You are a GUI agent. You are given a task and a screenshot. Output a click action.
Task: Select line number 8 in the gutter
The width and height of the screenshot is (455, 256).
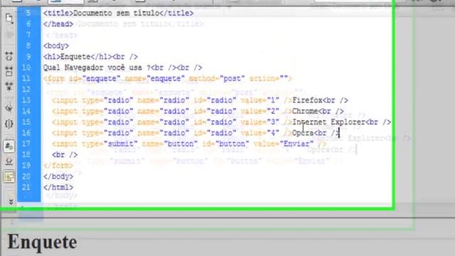tap(28, 46)
